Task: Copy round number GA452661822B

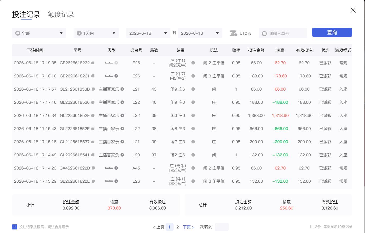Action: (x=93, y=168)
